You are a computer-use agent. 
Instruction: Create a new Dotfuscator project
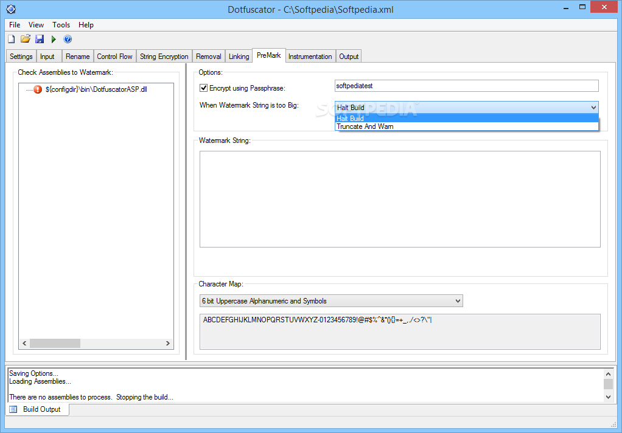11,38
